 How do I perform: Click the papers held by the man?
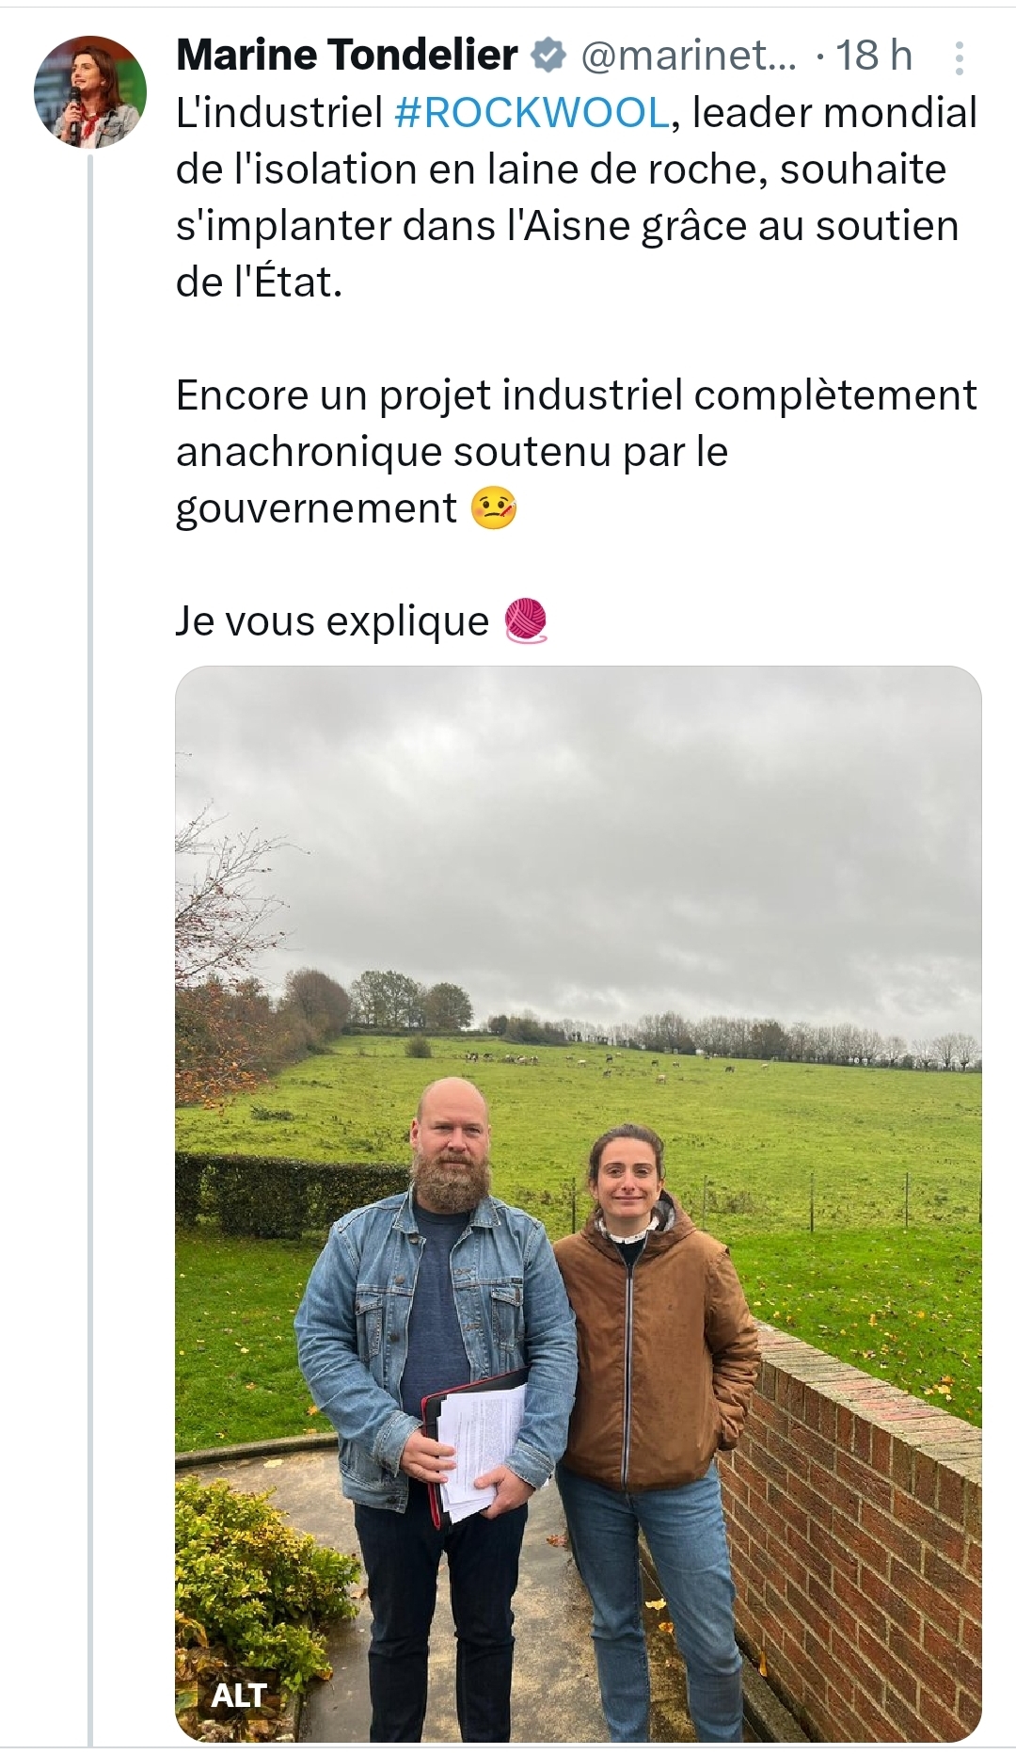(x=475, y=1450)
